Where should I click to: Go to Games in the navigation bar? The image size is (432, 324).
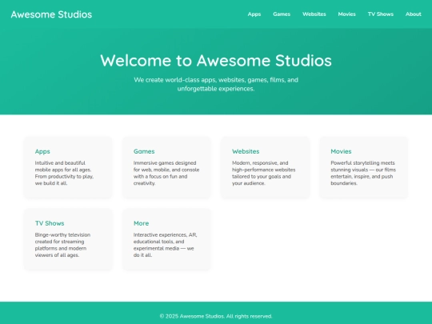tap(282, 14)
